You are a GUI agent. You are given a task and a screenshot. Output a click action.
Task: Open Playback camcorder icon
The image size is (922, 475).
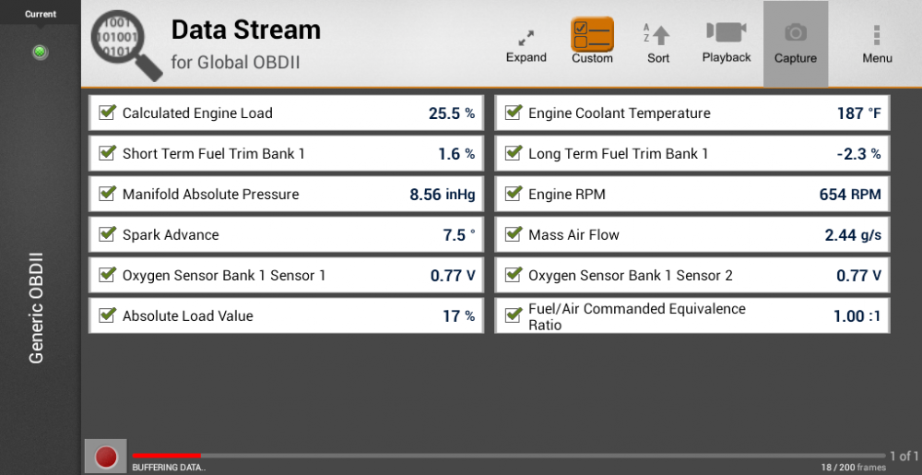[x=727, y=31]
